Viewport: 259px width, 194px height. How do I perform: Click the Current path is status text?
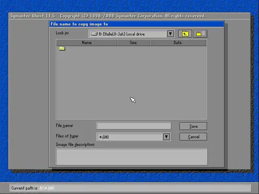tap(24, 188)
